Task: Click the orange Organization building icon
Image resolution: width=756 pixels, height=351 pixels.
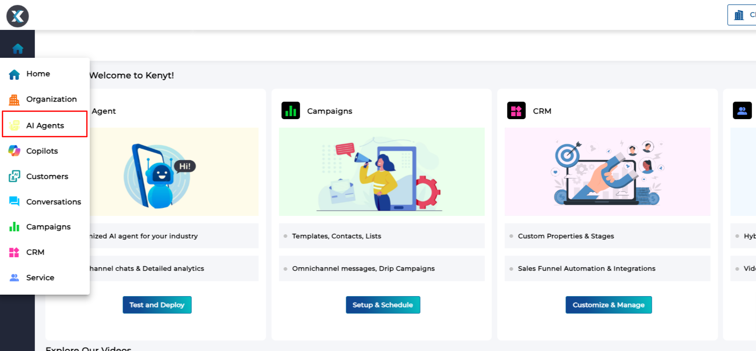Action: click(x=14, y=100)
